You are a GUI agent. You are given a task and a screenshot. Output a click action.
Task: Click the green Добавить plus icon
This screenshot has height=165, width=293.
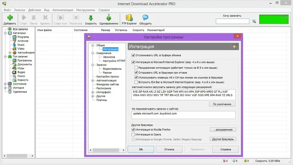pyautogui.click(x=10, y=18)
